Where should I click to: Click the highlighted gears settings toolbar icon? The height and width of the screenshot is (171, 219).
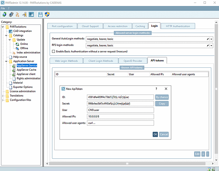point(31,14)
